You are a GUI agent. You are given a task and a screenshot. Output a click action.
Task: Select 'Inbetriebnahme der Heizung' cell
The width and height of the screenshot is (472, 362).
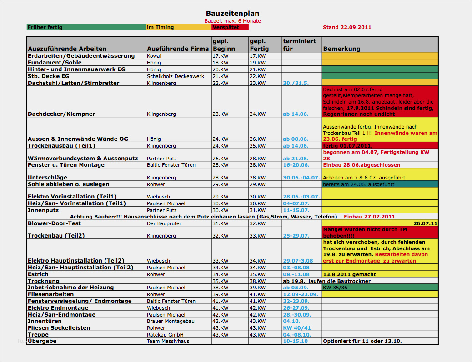coord(86,288)
